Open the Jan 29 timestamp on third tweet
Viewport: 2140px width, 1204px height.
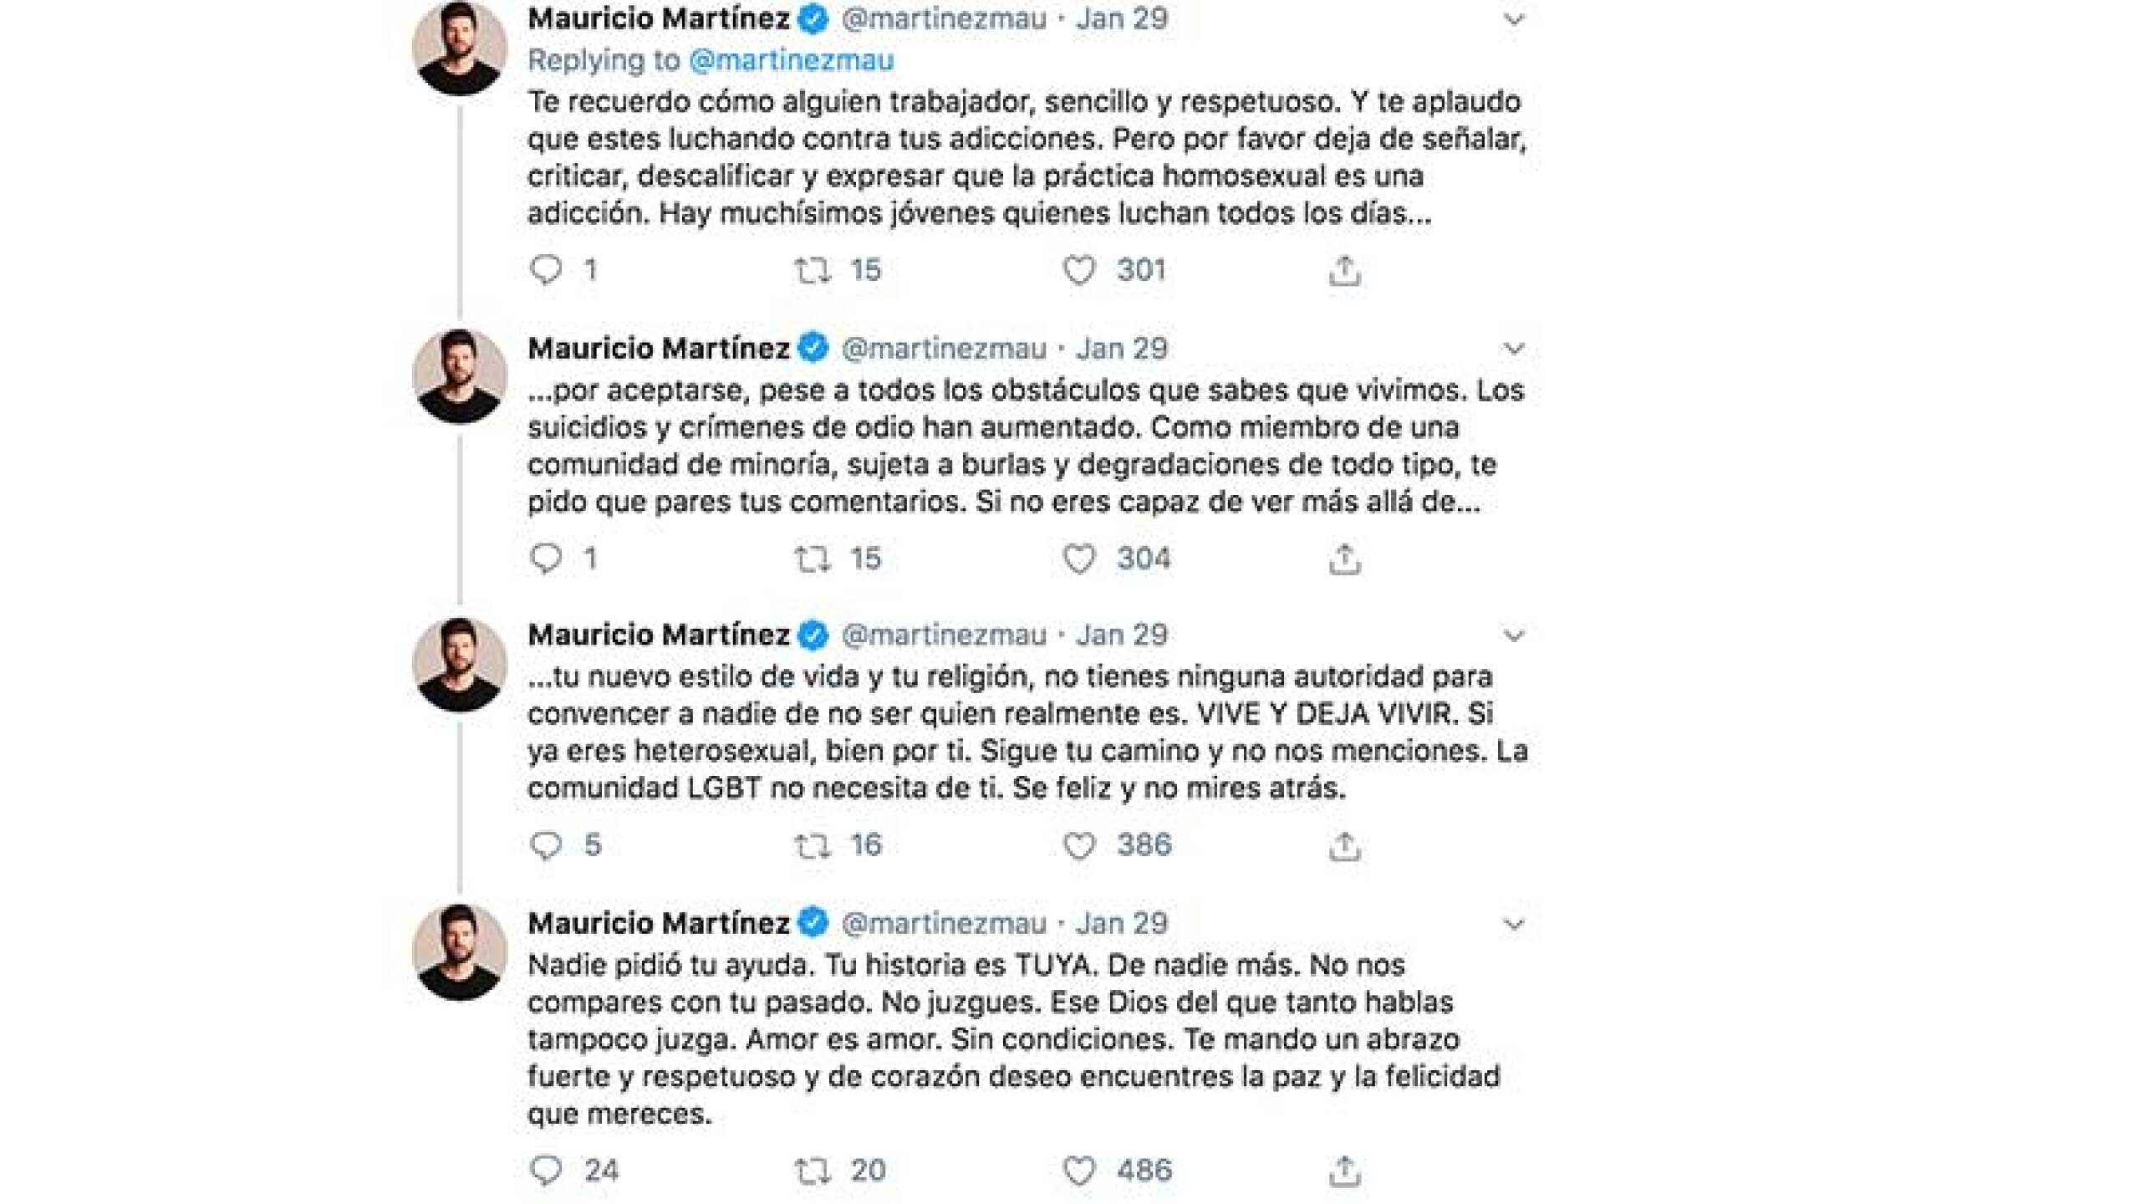tap(1121, 635)
